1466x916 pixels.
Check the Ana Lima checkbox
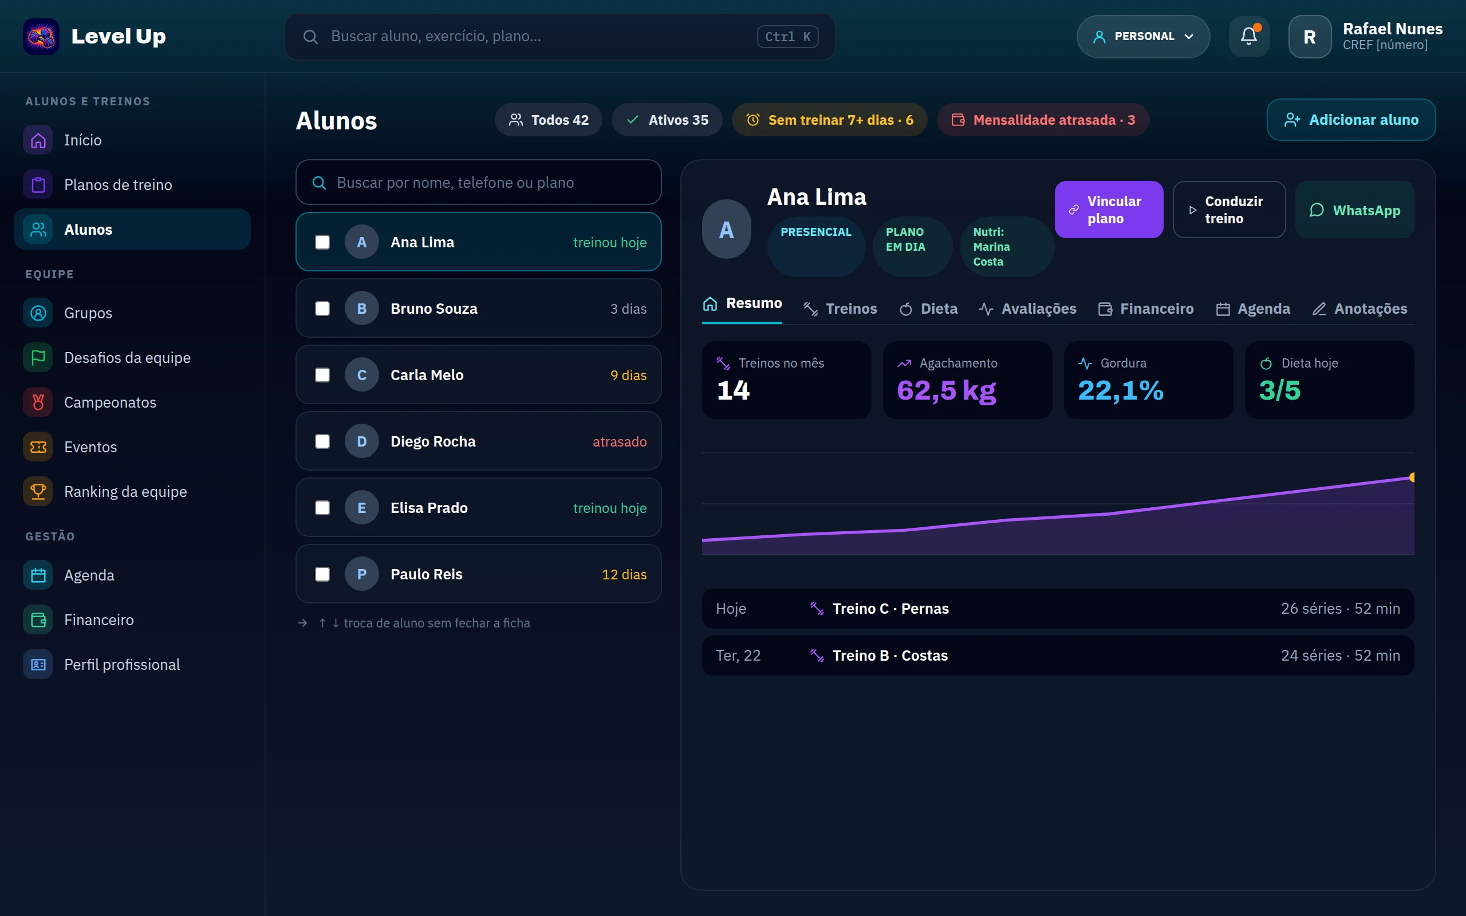pyautogui.click(x=322, y=242)
